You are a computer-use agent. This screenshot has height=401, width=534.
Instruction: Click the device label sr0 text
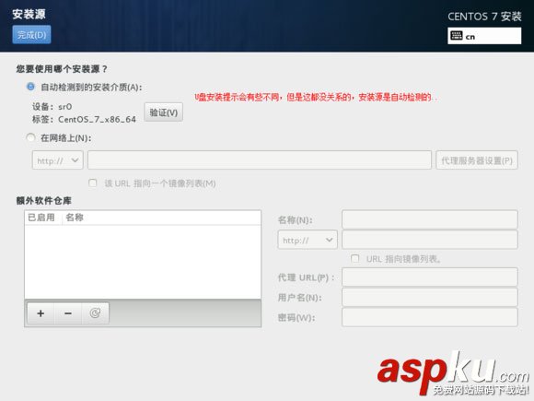point(64,107)
